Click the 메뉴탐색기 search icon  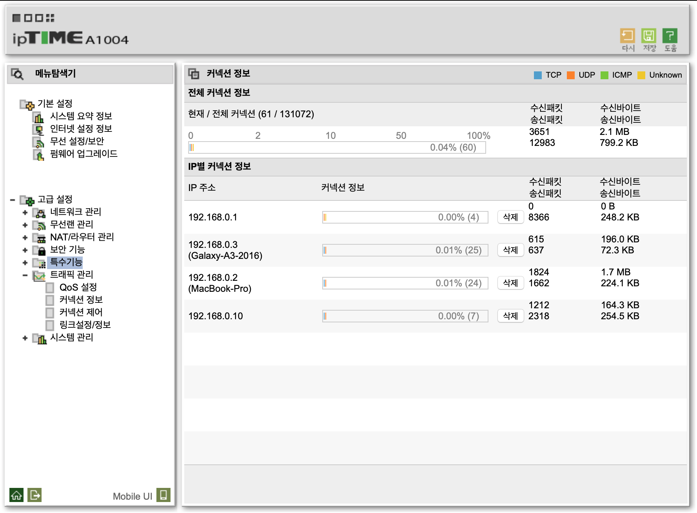(17, 74)
